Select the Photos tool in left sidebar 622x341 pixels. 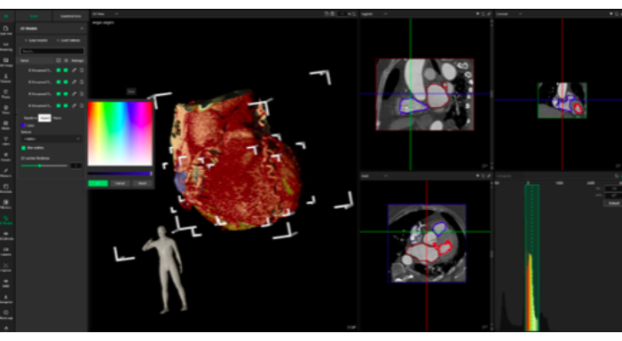[x=6, y=94]
